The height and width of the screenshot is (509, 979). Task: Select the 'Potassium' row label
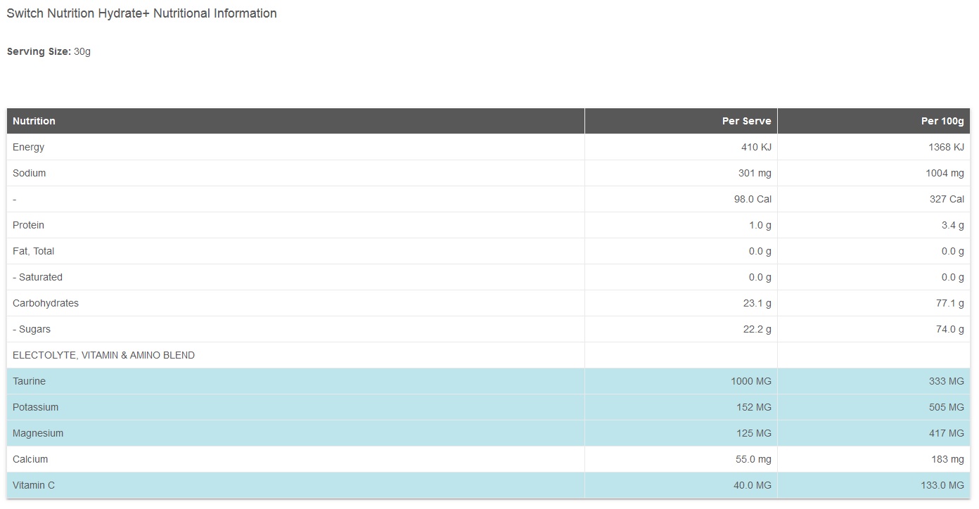point(35,407)
